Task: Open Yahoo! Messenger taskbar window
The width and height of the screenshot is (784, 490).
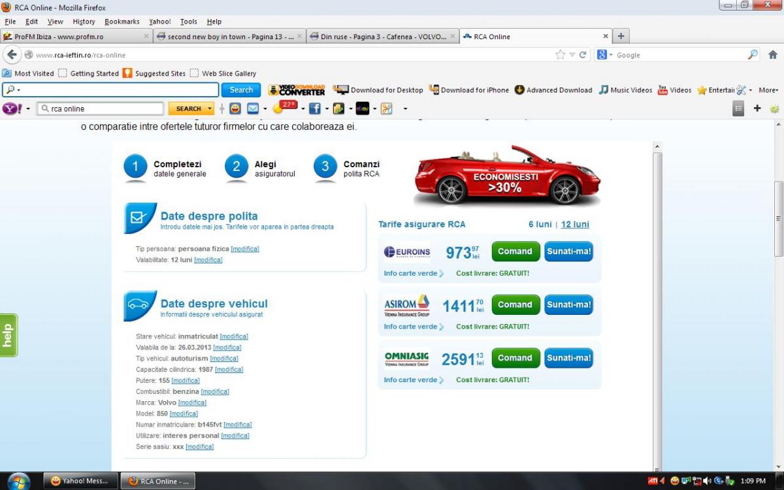Action: coord(80,481)
